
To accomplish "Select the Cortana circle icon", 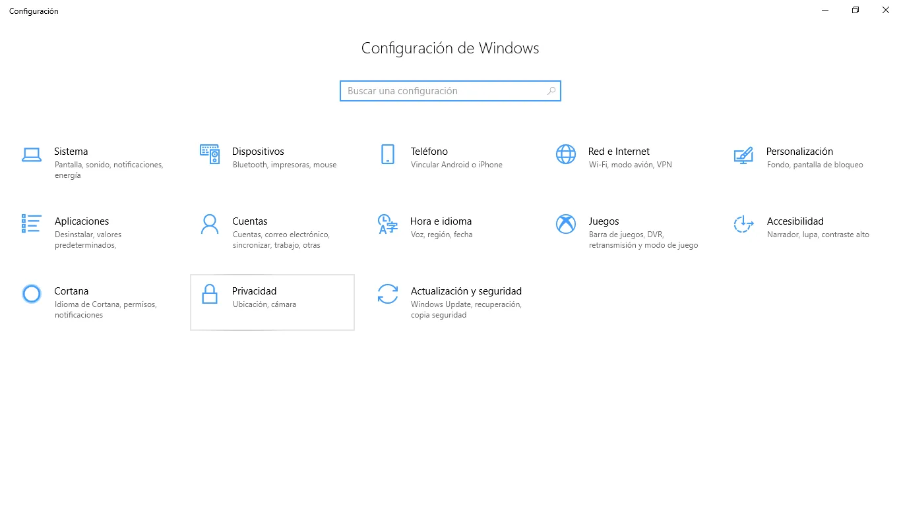I will 32,294.
